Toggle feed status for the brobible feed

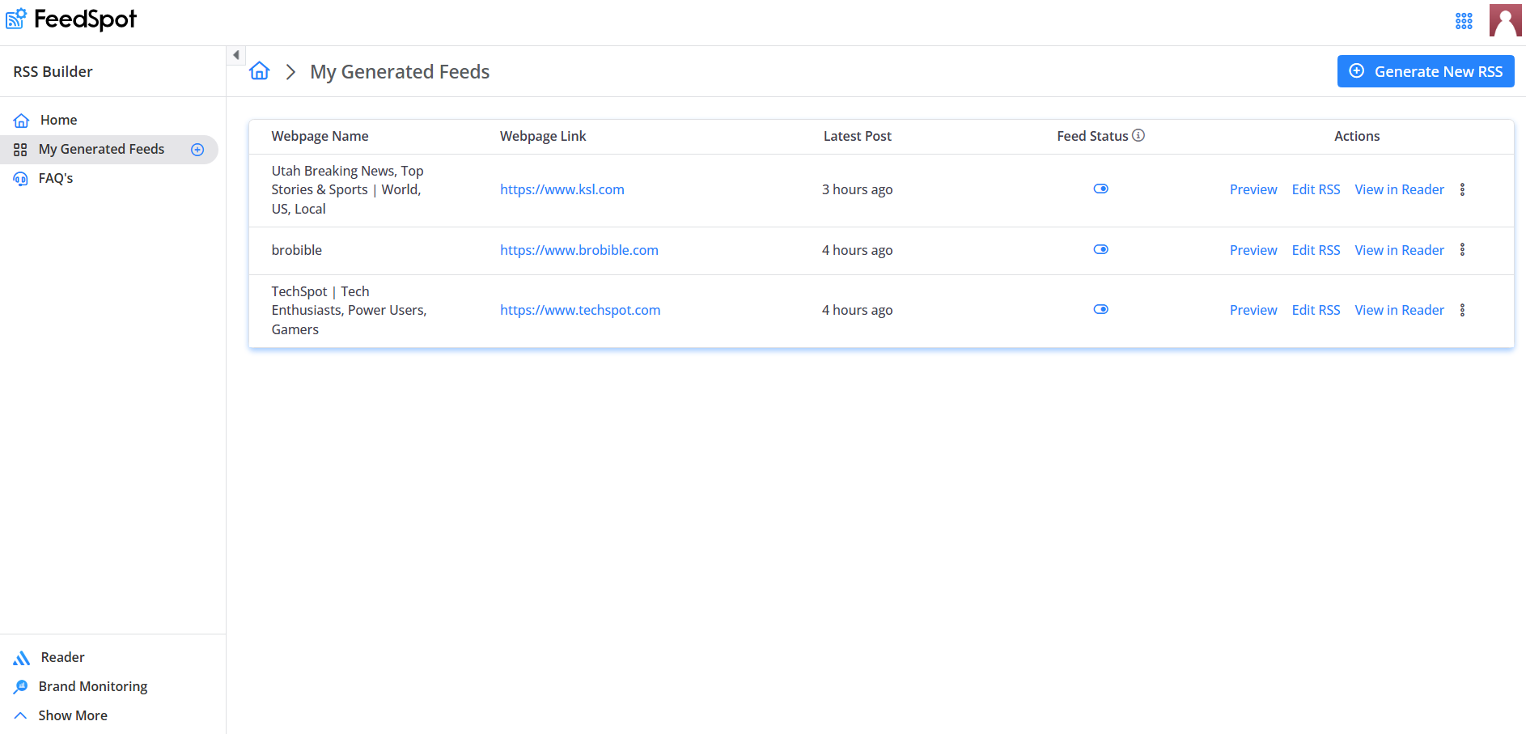(x=1100, y=249)
